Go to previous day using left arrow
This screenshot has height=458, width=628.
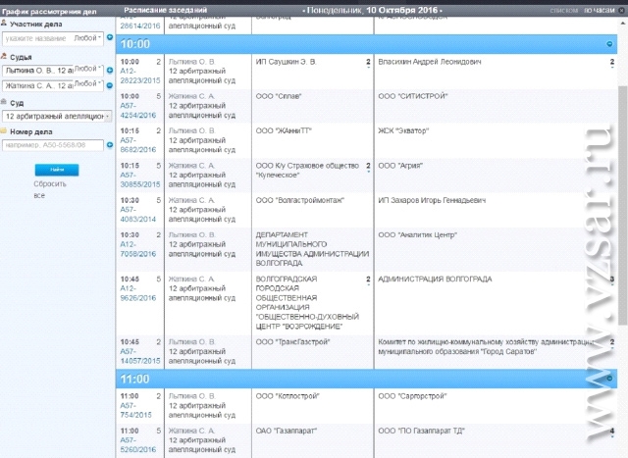(x=305, y=10)
